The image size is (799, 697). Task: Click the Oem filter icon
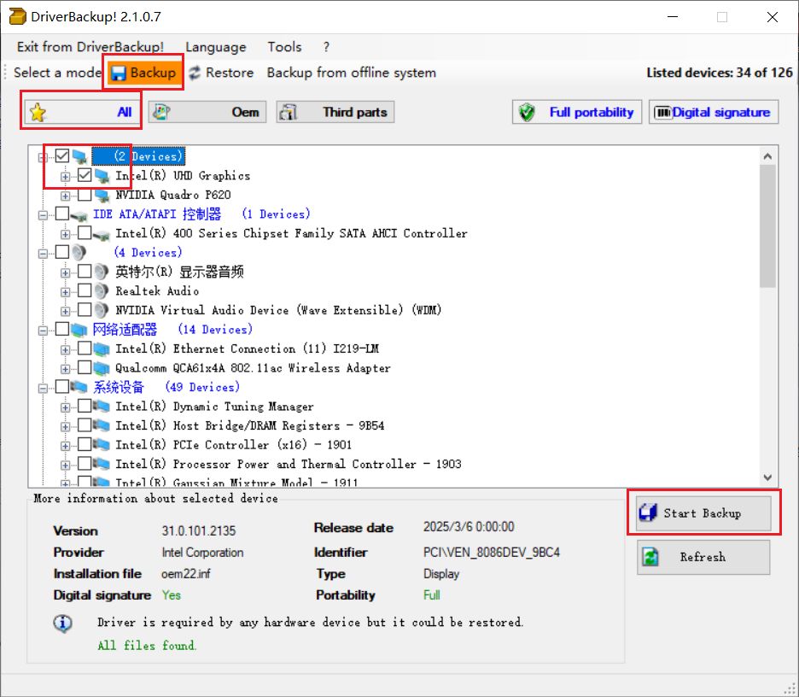(161, 112)
